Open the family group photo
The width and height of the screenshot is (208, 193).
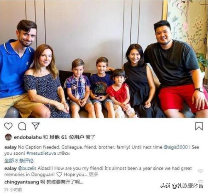tap(104, 59)
